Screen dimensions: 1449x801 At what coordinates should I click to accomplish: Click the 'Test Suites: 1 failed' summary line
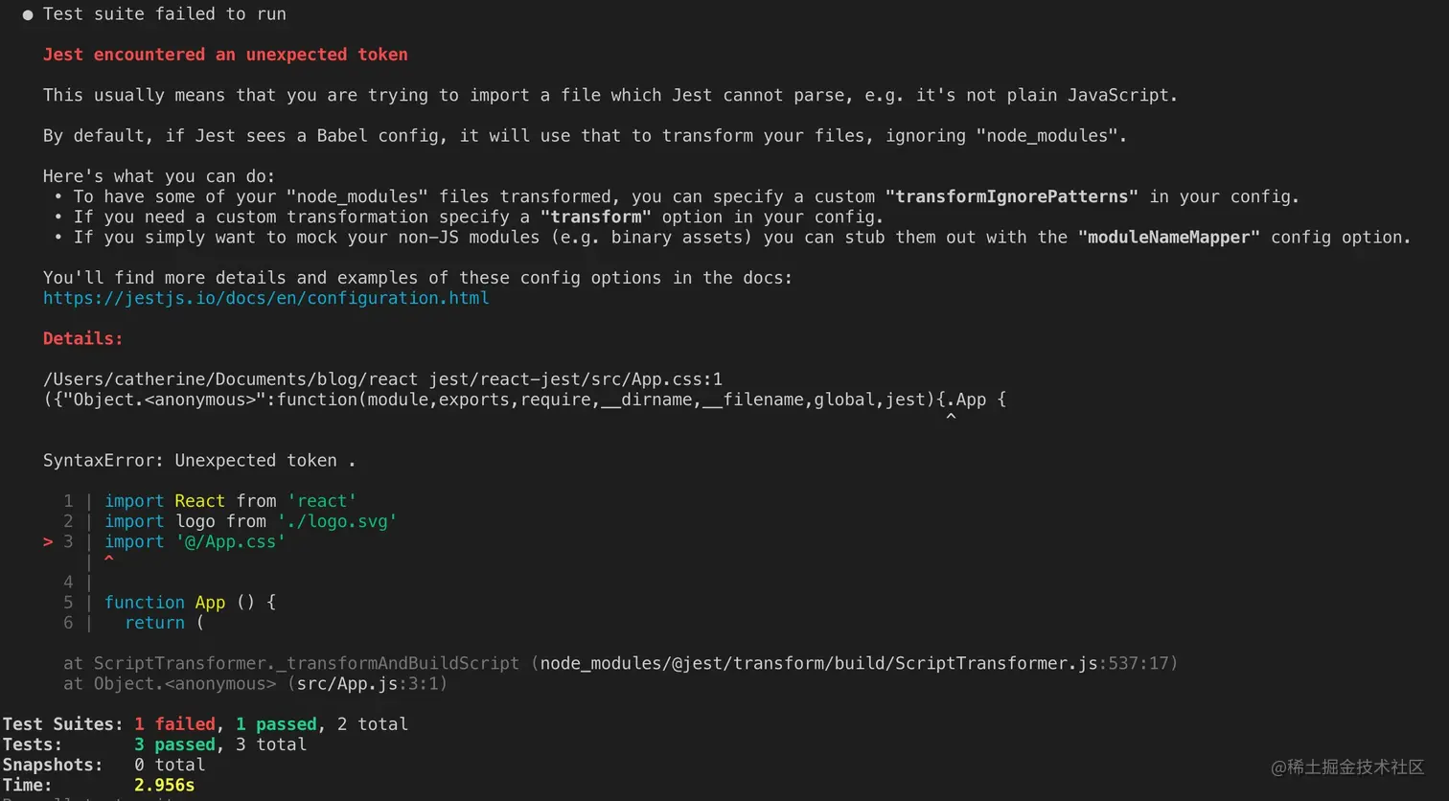click(205, 724)
